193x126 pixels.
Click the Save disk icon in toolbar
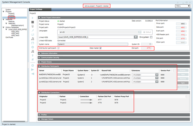32,42
